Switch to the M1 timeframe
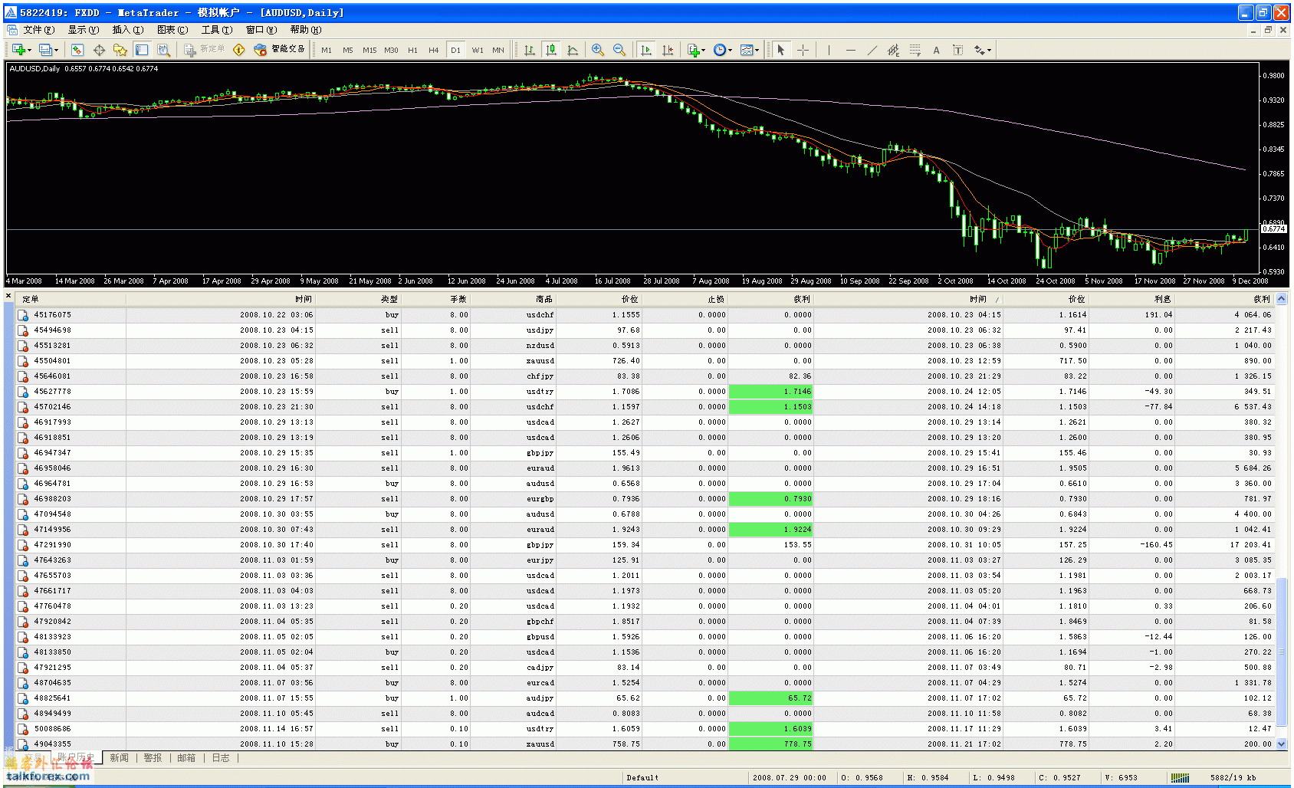The width and height of the screenshot is (1294, 788). (327, 50)
